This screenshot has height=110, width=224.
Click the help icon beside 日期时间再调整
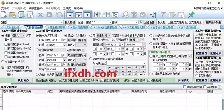click(x=170, y=52)
